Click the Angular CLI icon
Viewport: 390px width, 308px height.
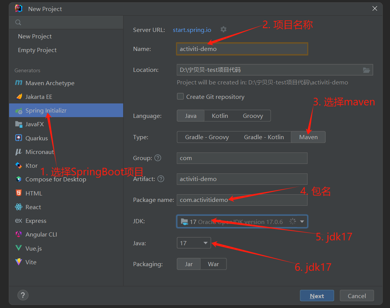tap(19, 234)
